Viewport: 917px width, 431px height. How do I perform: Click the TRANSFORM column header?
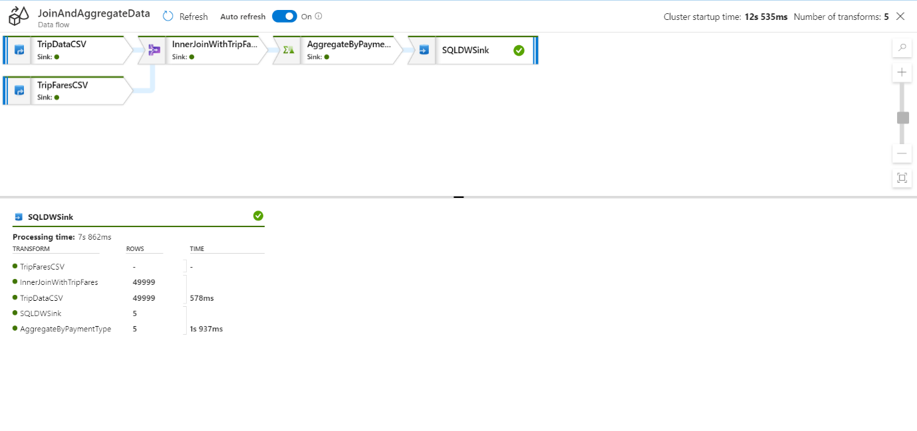31,248
